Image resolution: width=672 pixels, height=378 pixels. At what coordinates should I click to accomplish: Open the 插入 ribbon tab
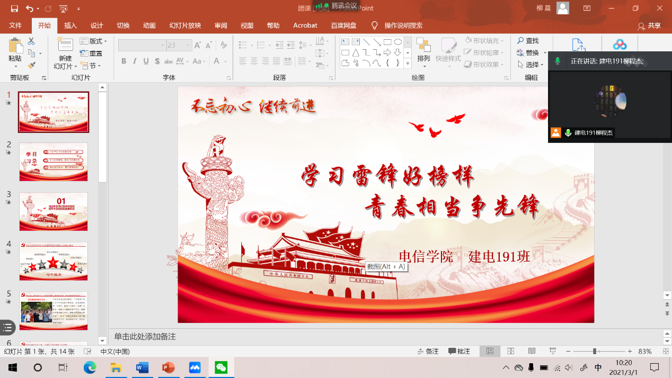pyautogui.click(x=70, y=25)
